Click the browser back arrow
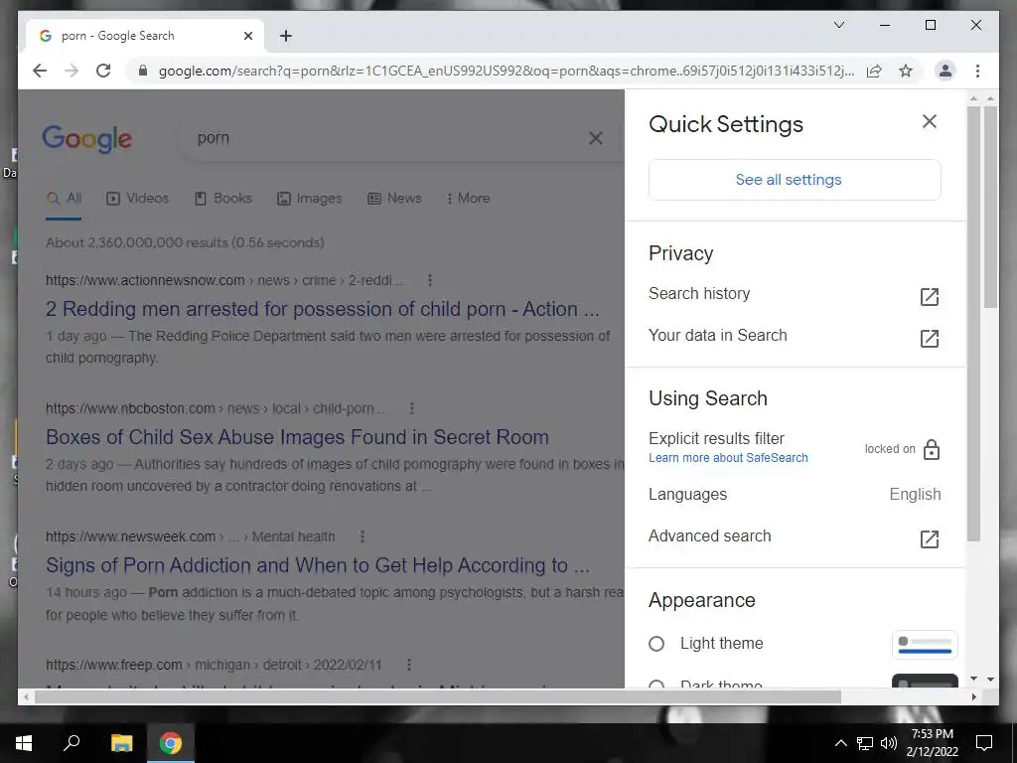Viewport: 1017px width, 763px height. pyautogui.click(x=40, y=71)
